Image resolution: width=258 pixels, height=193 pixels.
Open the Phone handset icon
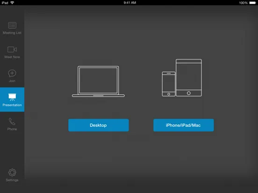(12, 122)
